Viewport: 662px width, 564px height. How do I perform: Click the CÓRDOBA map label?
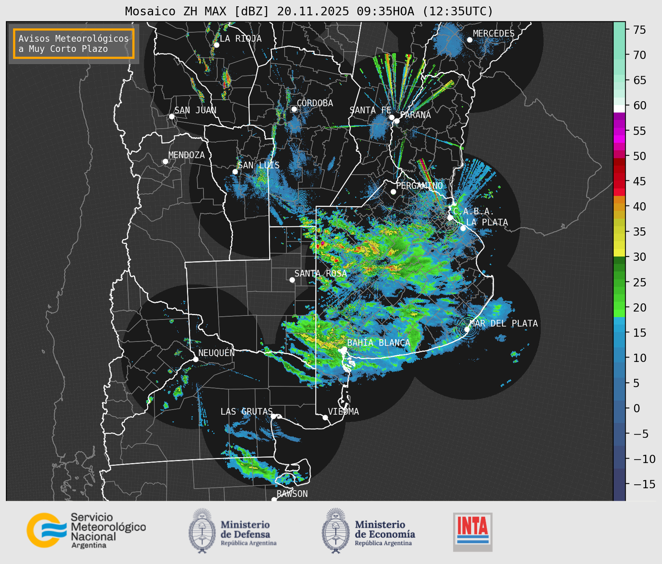pos(315,103)
